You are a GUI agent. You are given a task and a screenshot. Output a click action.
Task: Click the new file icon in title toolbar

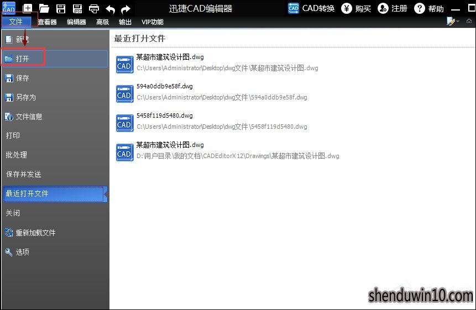pyautogui.click(x=27, y=8)
